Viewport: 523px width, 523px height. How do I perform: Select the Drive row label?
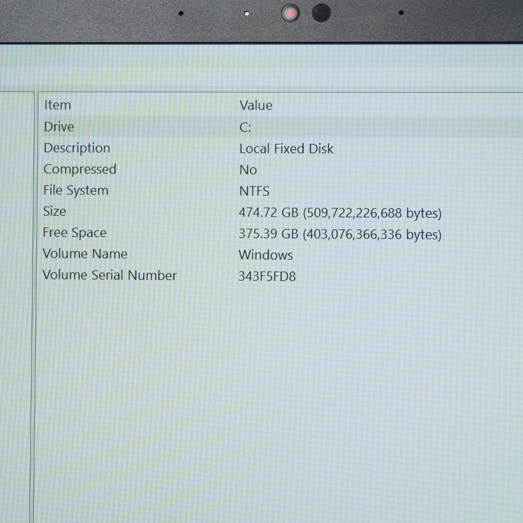click(59, 127)
